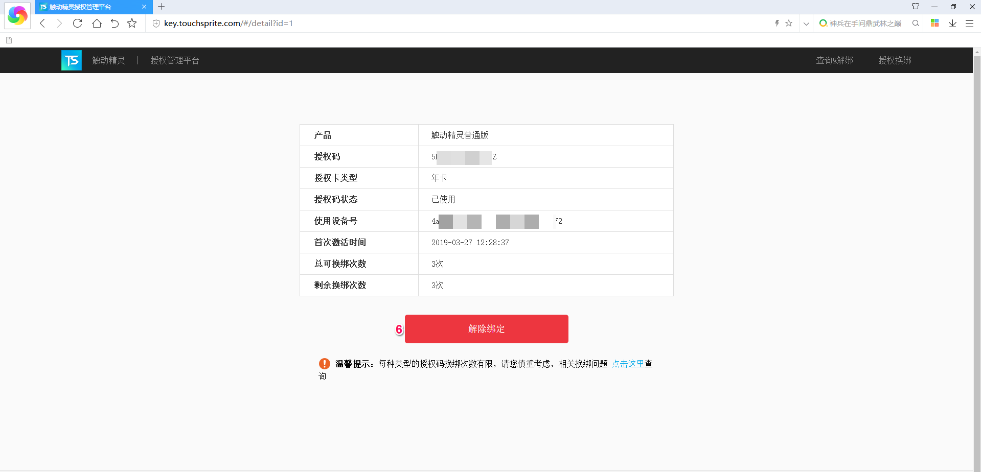This screenshot has height=472, width=981.
Task: Follow the 点击这里 link
Action: [628, 364]
